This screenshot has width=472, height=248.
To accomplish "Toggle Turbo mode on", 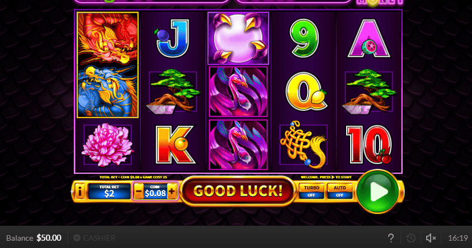I will pyautogui.click(x=311, y=191).
